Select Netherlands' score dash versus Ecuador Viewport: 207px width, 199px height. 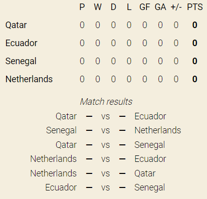(89, 159)
